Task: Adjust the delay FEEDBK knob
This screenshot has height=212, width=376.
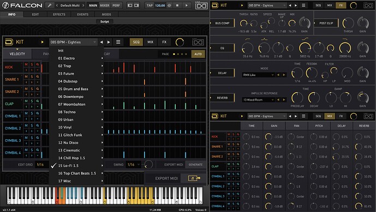Action: [312, 73]
